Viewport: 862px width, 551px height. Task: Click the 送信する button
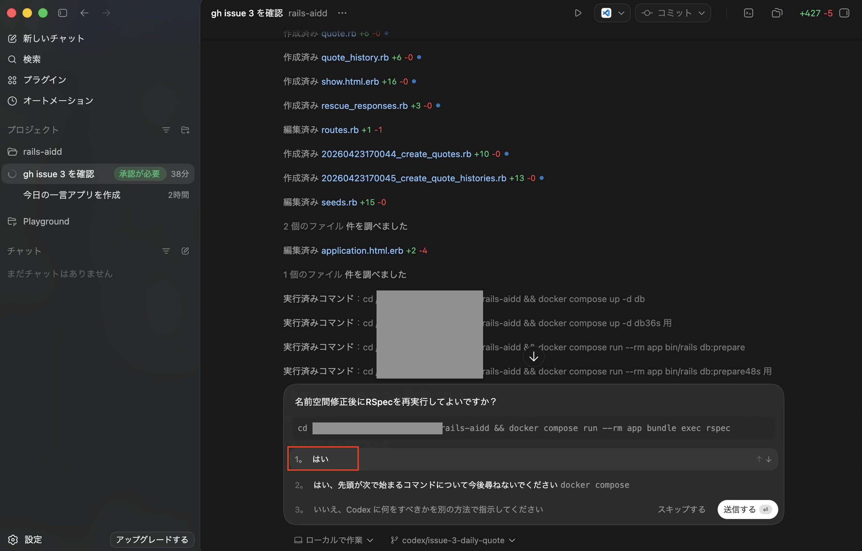747,509
